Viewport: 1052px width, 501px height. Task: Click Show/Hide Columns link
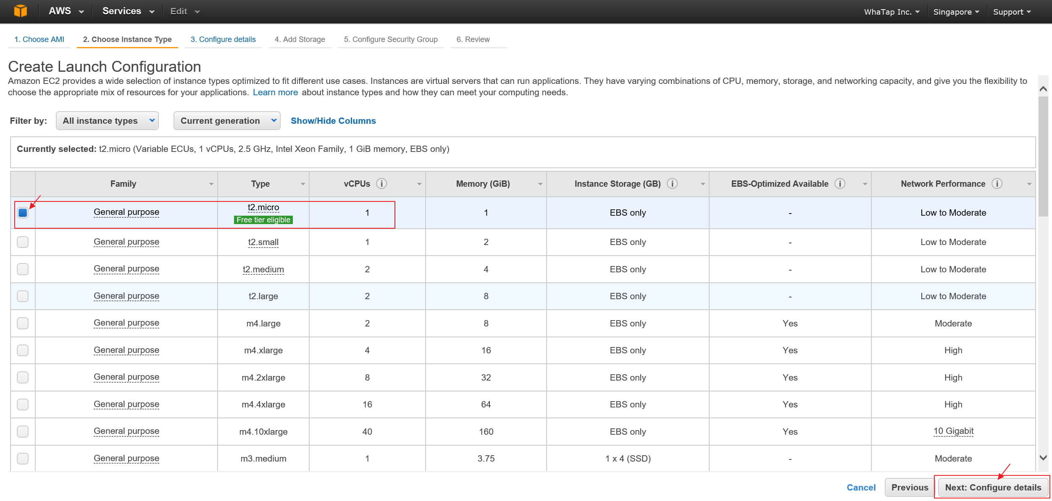tap(333, 121)
